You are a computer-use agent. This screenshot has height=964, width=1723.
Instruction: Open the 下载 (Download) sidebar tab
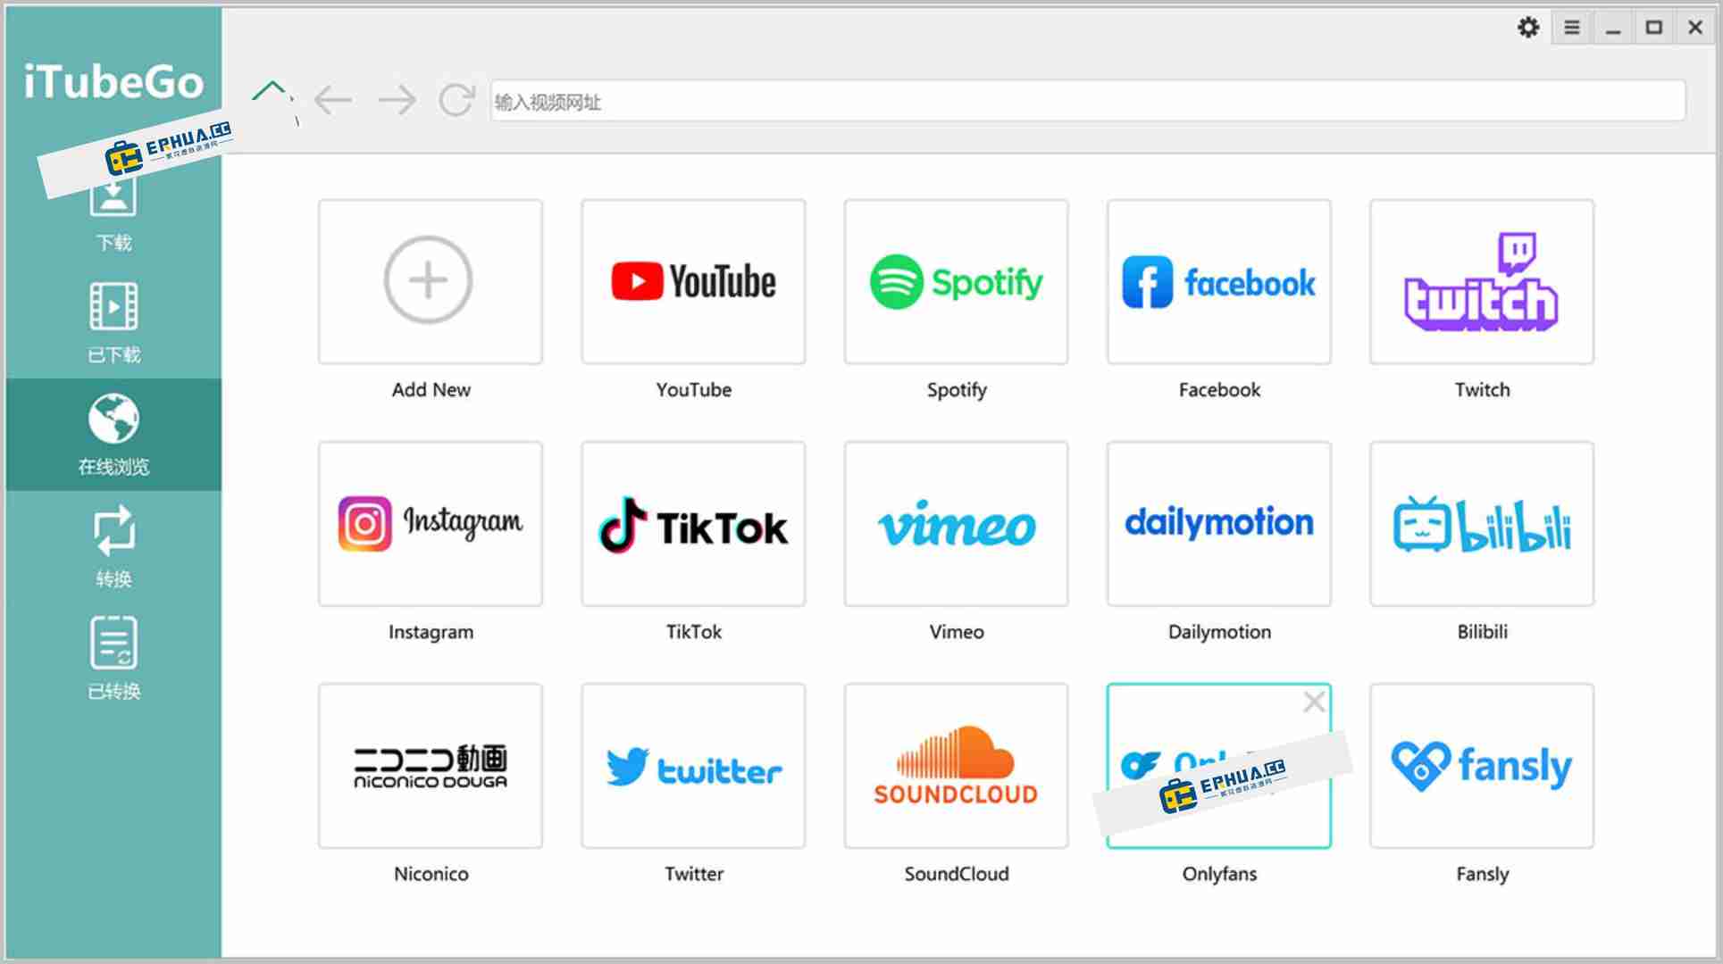tap(113, 214)
